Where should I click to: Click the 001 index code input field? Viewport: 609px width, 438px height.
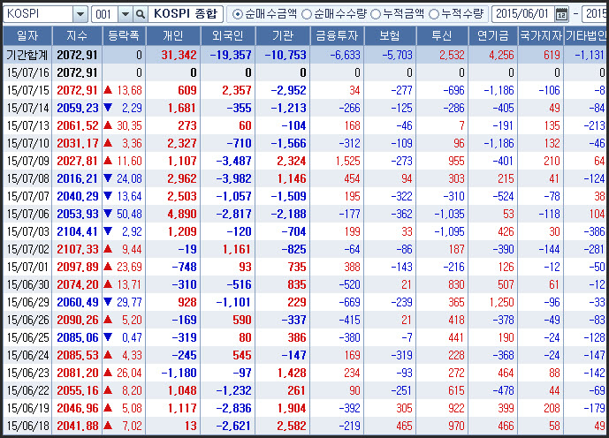click(x=105, y=14)
